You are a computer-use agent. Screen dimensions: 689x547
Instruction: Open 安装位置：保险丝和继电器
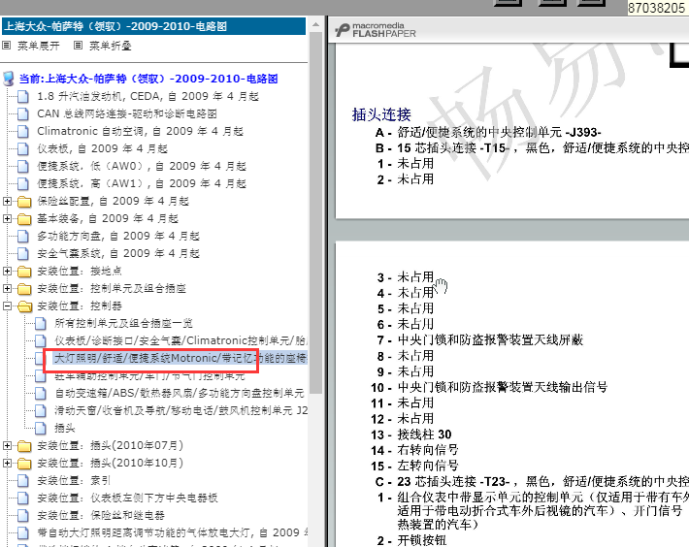101,515
